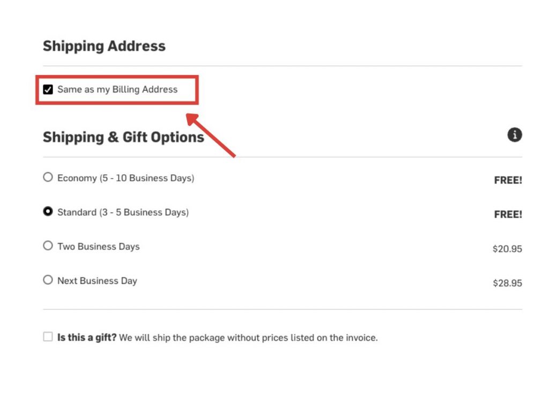Select the Economy shipping radio button
The image size is (549, 412).
pos(48,177)
